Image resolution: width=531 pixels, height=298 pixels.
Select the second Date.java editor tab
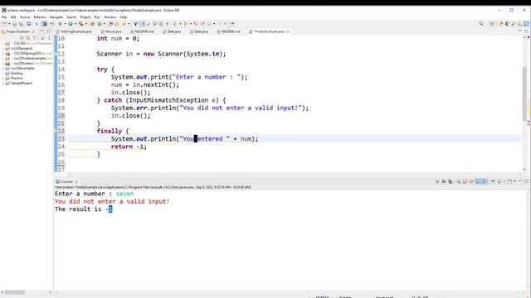click(x=199, y=31)
